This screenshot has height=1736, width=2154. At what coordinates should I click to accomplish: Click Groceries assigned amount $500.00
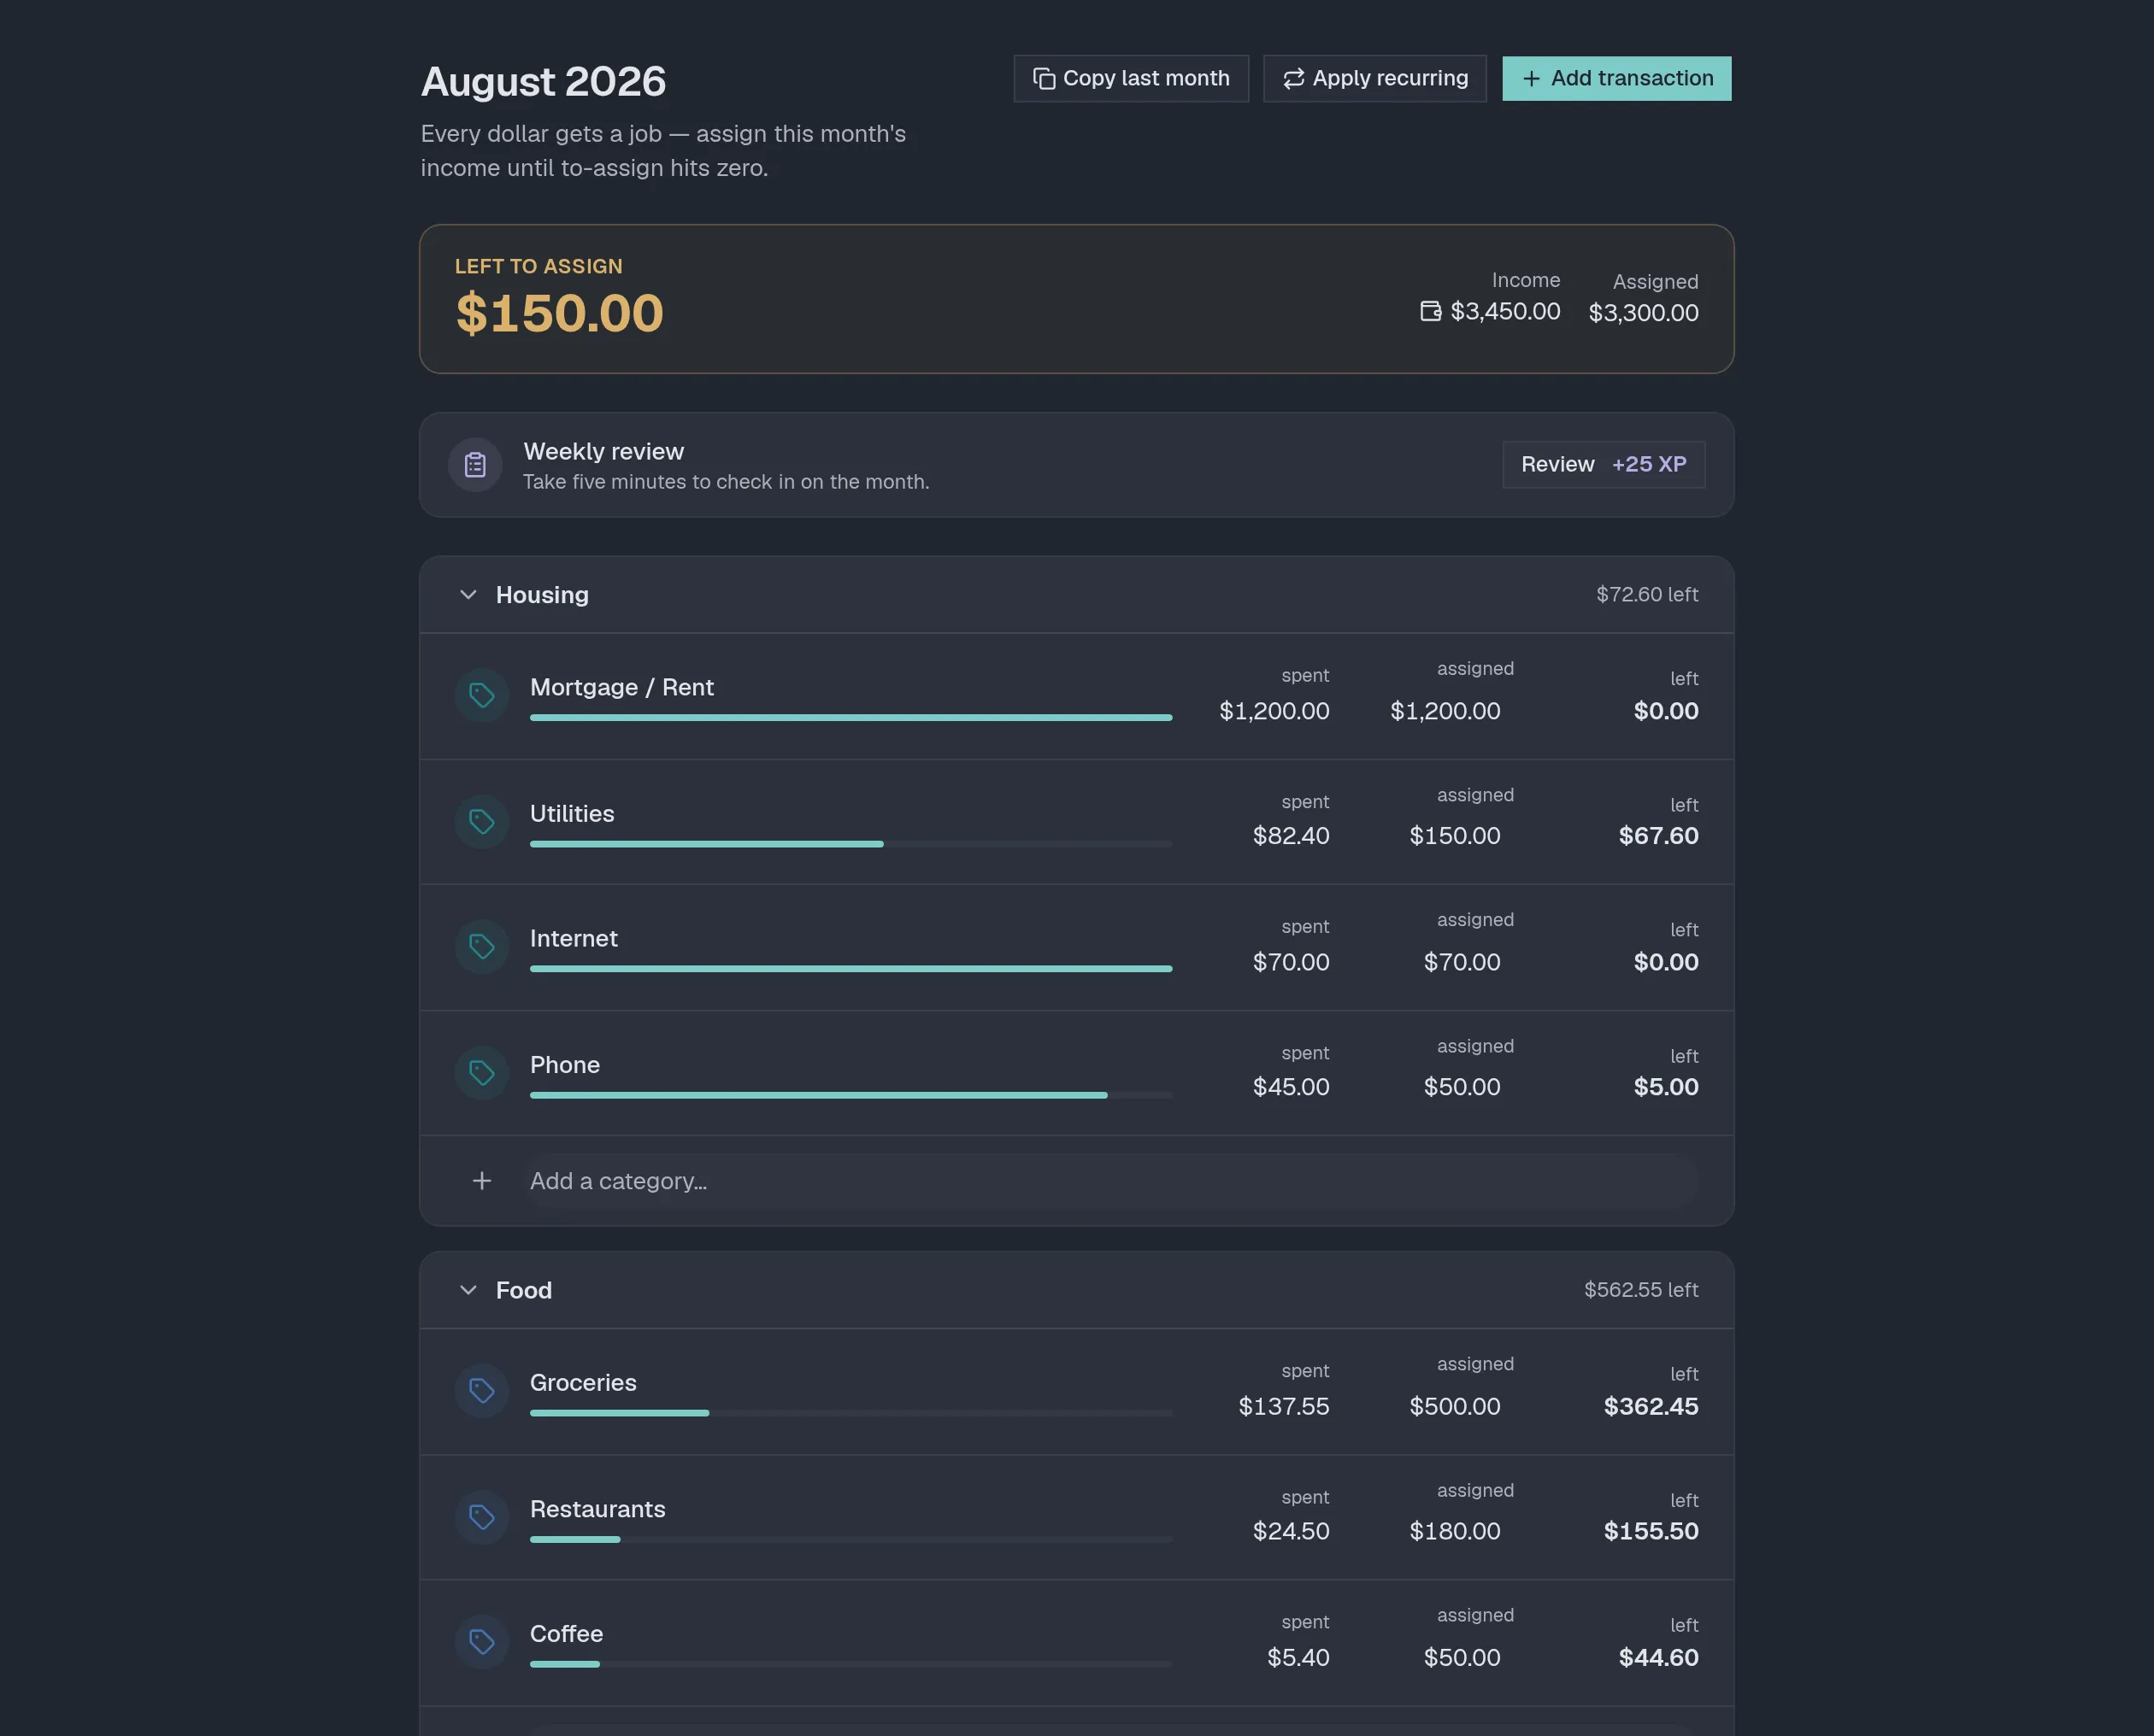point(1455,1406)
